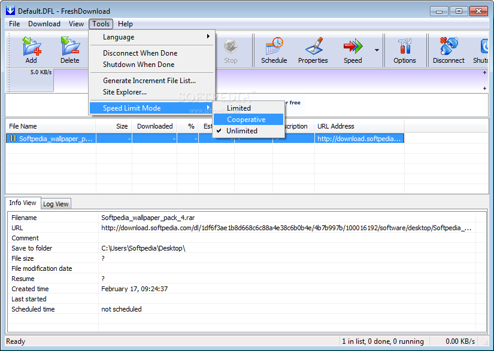Open the Help menu
Image resolution: width=494 pixels, height=351 pixels.
125,24
